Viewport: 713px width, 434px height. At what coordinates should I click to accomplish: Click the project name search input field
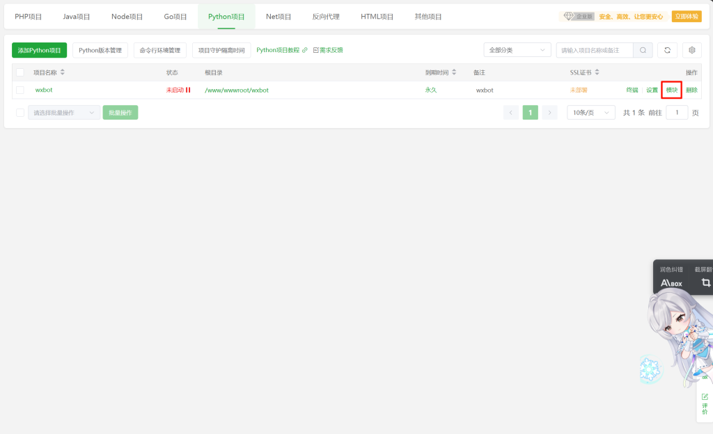594,50
